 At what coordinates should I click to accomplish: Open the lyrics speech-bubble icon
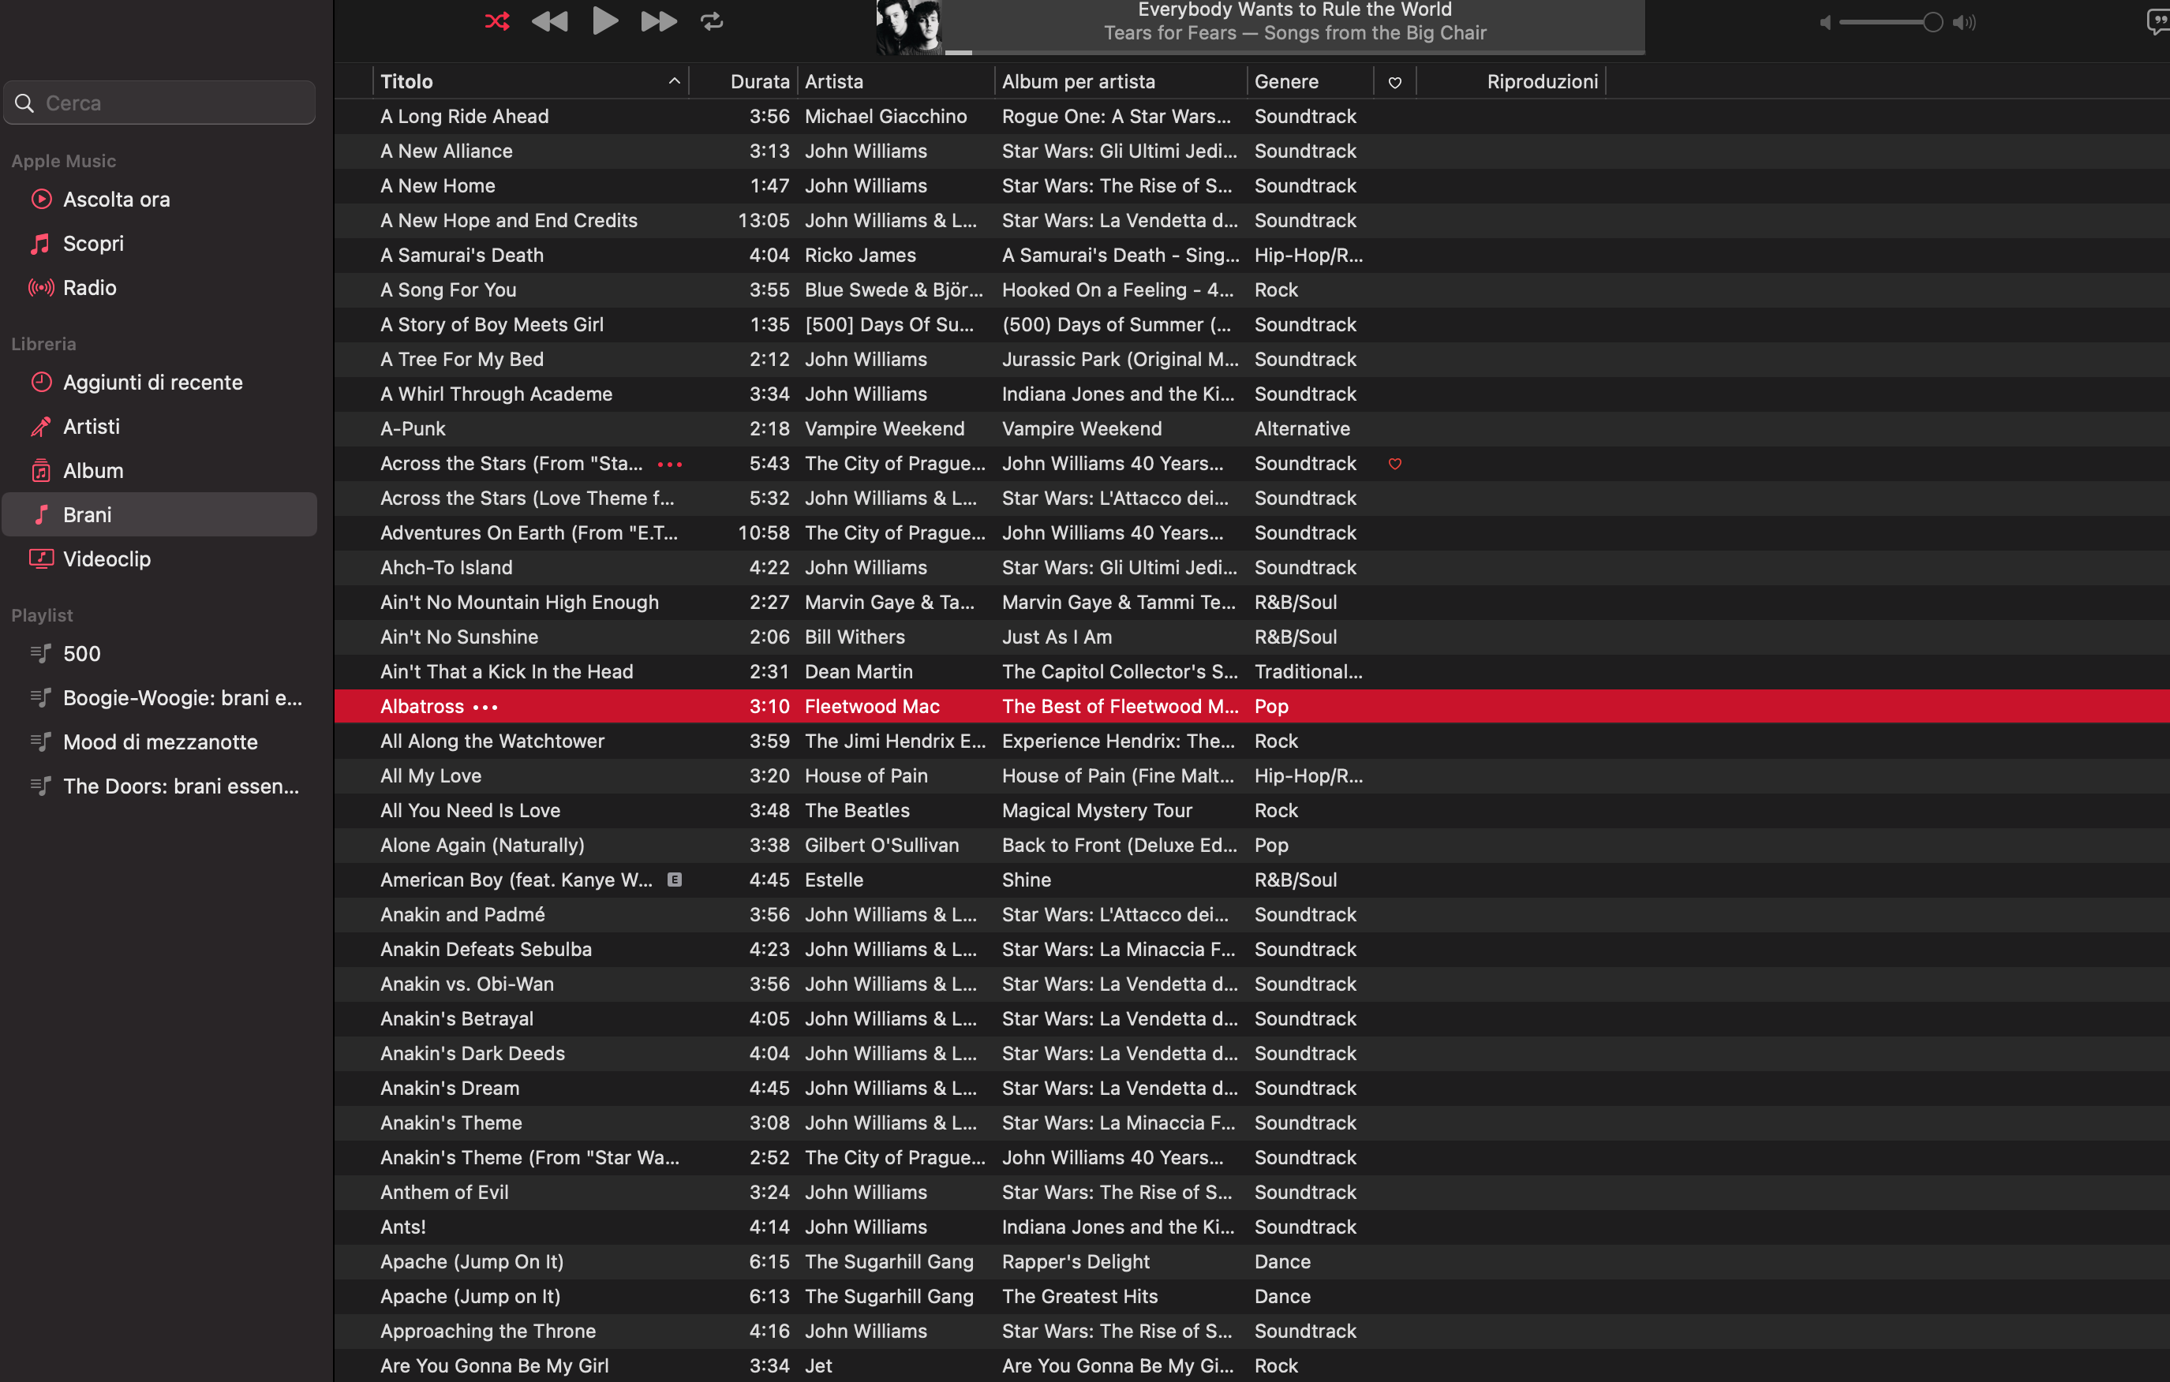click(x=2157, y=21)
